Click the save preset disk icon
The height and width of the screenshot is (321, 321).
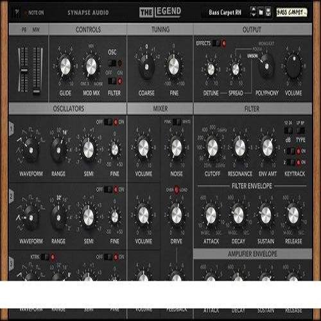click(268, 12)
